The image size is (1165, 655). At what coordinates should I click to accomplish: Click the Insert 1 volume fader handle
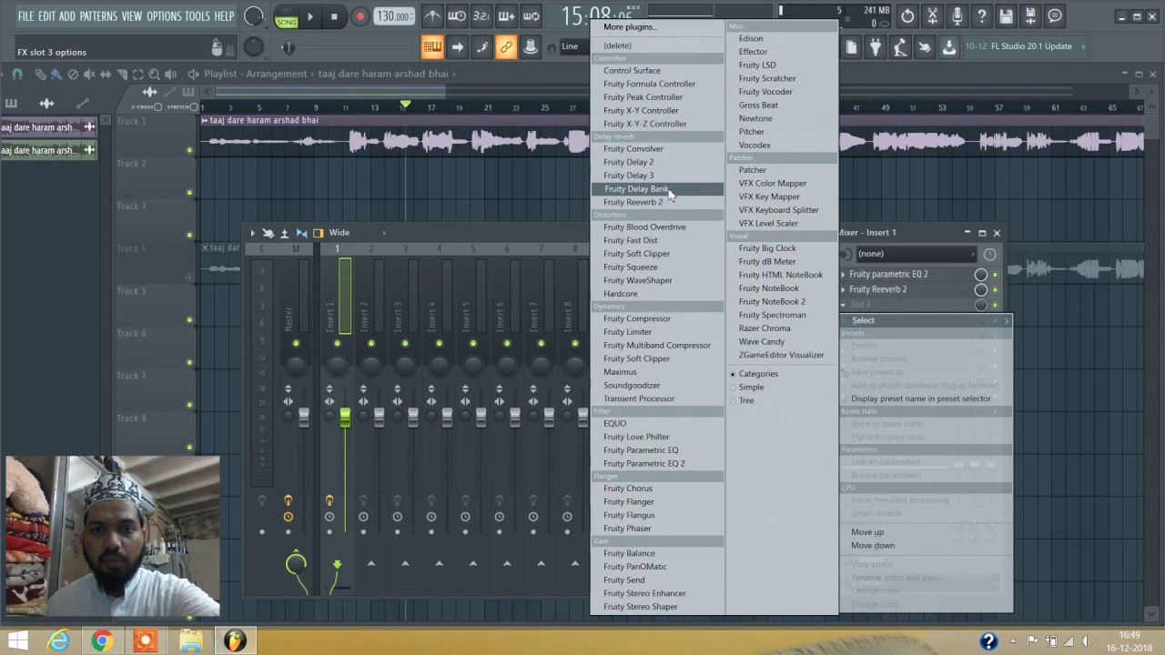click(345, 418)
